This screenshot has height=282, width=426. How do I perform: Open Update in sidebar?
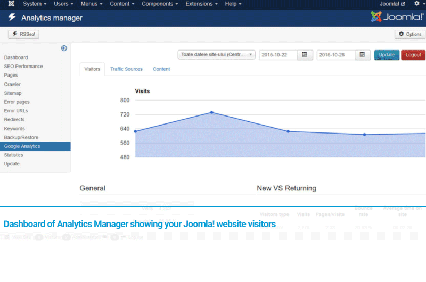coord(12,164)
